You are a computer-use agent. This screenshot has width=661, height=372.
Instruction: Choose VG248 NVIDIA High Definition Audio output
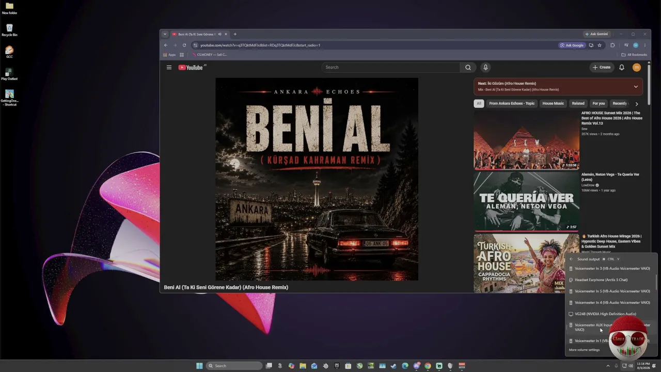(611, 314)
